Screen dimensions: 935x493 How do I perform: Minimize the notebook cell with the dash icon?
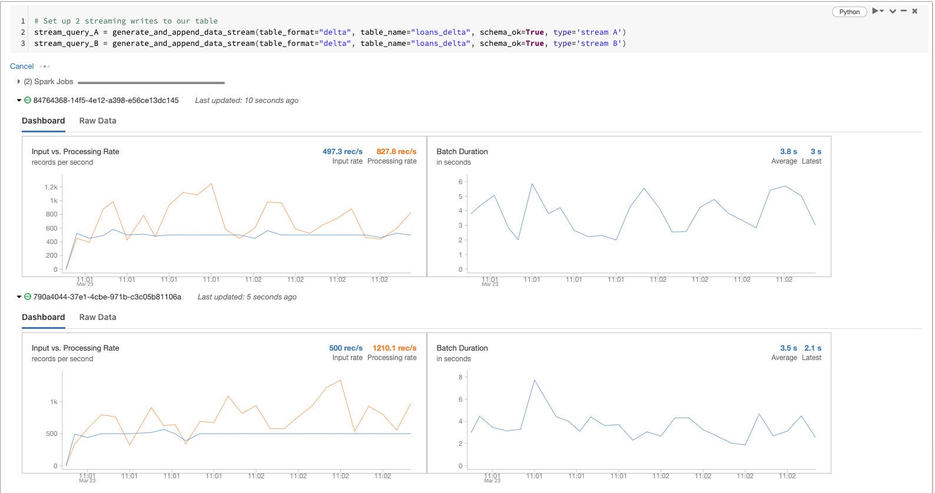(904, 11)
